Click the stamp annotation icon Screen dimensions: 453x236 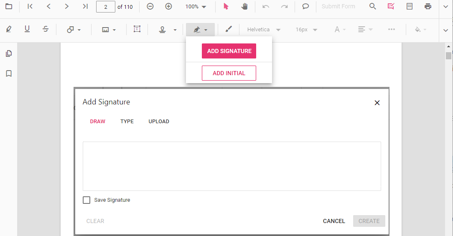click(163, 30)
